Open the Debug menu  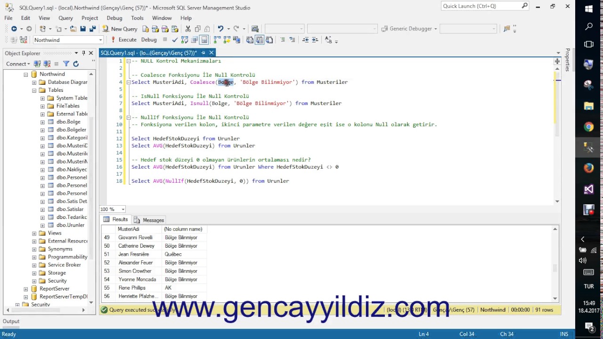(114, 18)
